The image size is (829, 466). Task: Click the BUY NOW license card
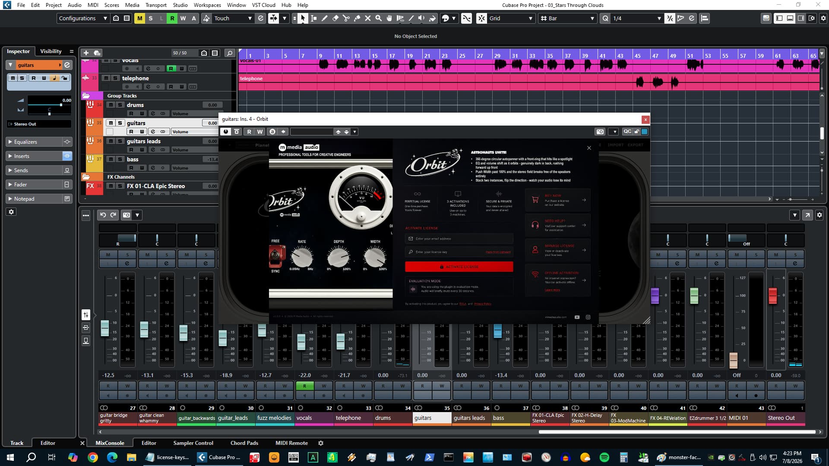[557, 200]
